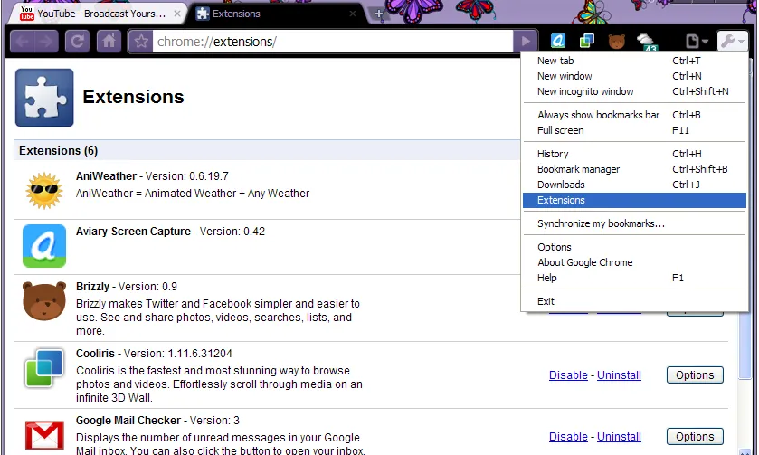
Task: Click the Brizzly bear icon in list
Action: [x=44, y=300]
